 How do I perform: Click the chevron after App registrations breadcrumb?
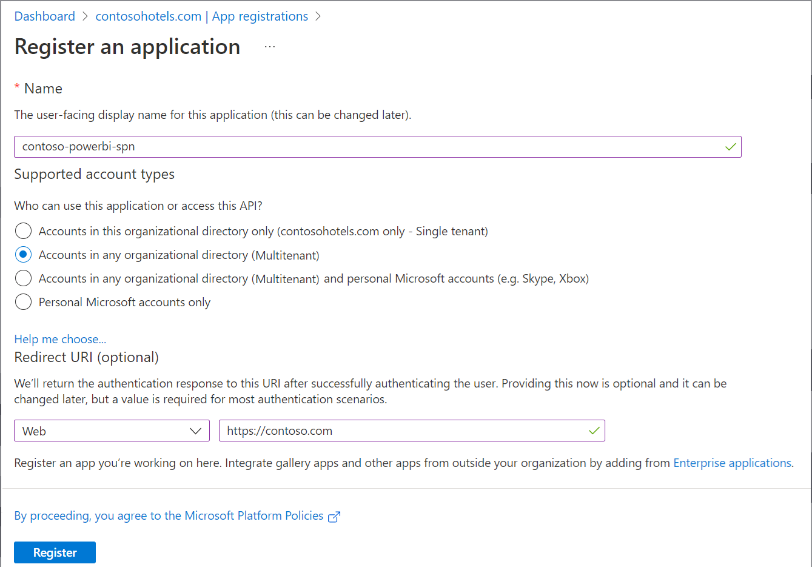pos(318,16)
